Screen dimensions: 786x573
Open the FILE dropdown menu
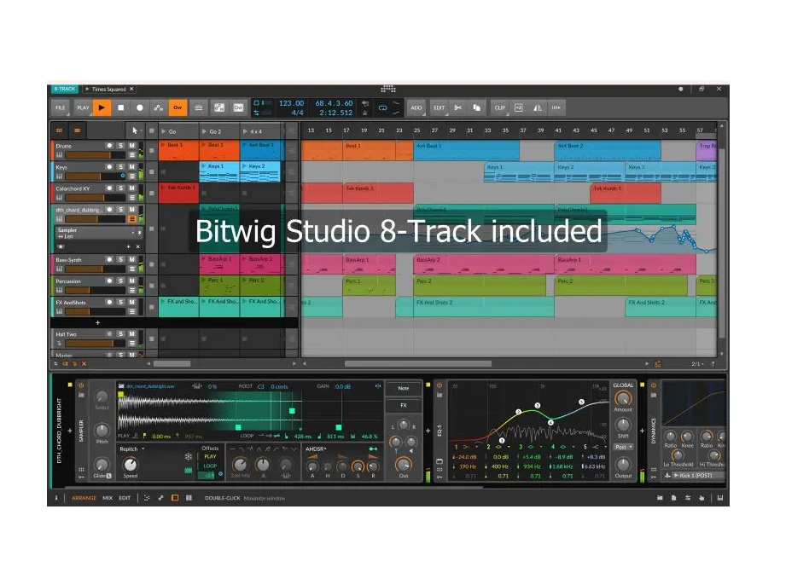point(61,108)
